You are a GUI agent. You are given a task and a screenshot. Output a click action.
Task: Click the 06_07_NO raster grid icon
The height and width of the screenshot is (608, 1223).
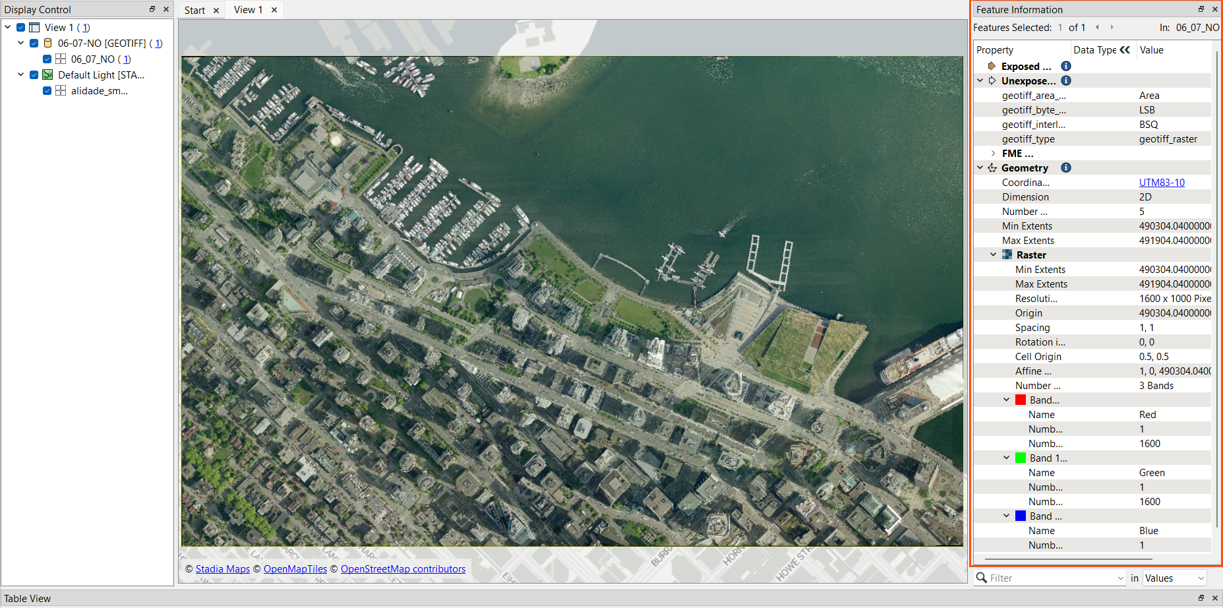[61, 59]
